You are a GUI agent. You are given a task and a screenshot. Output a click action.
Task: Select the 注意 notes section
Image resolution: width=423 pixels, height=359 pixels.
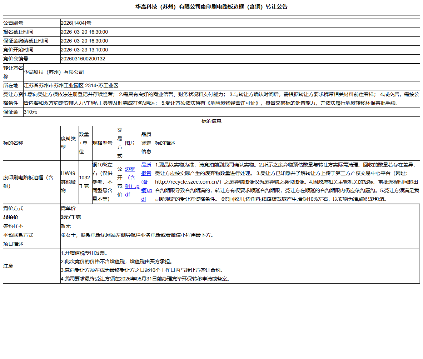[143, 266]
